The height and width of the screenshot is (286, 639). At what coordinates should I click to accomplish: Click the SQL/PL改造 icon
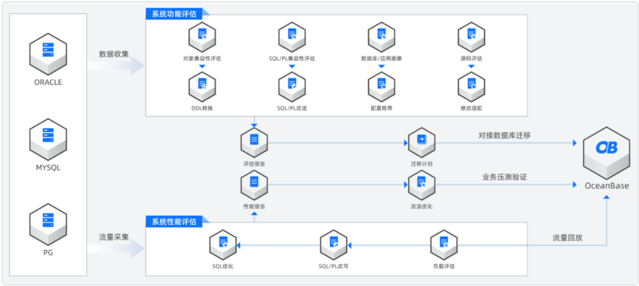292,86
